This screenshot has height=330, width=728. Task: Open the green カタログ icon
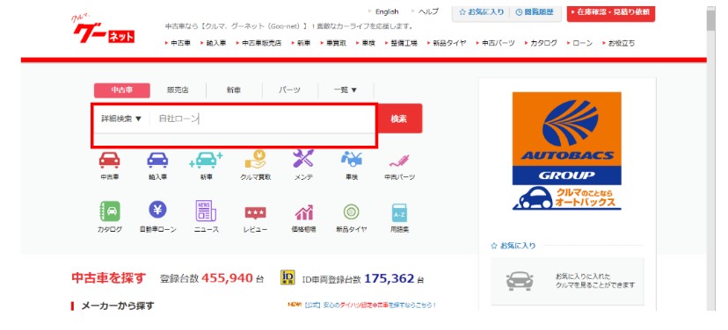110,212
